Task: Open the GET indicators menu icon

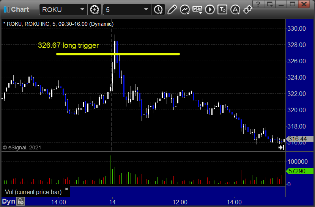Action: (x=197, y=9)
